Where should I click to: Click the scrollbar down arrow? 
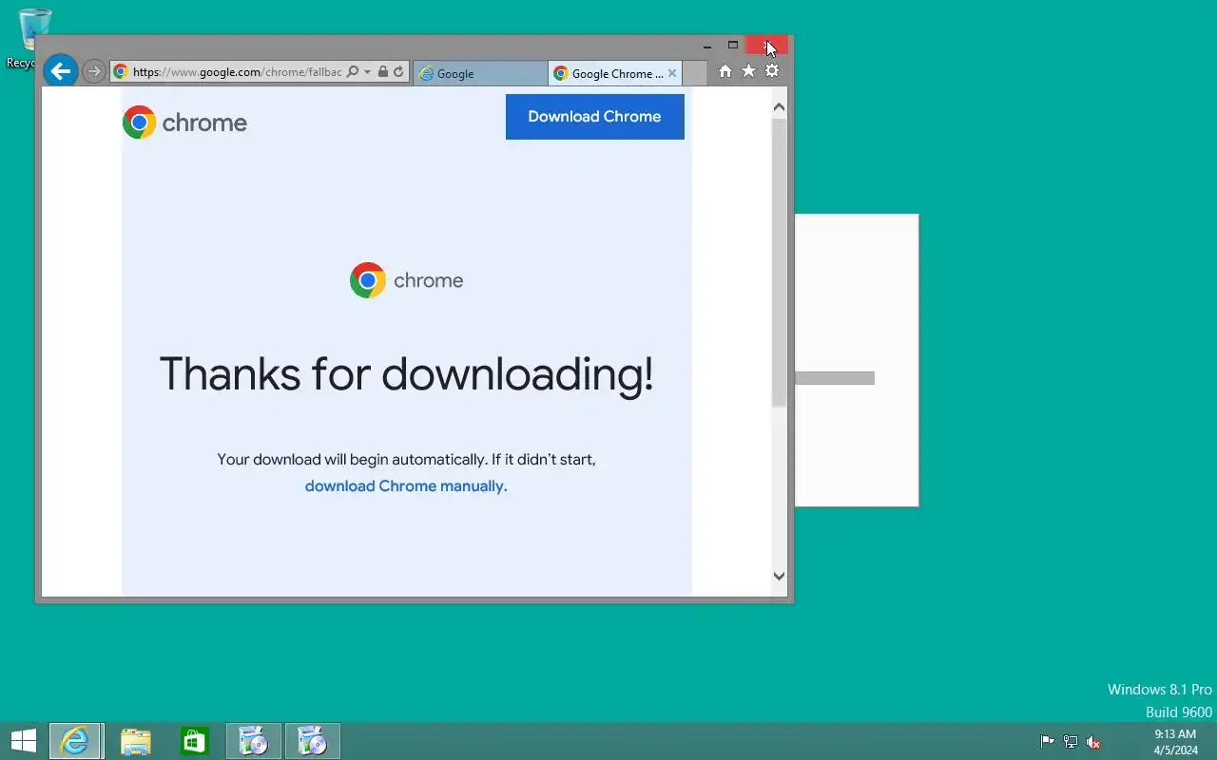780,576
